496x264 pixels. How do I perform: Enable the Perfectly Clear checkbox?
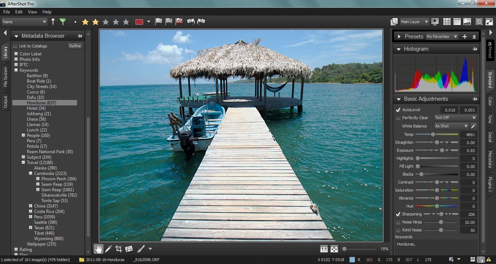click(398, 118)
